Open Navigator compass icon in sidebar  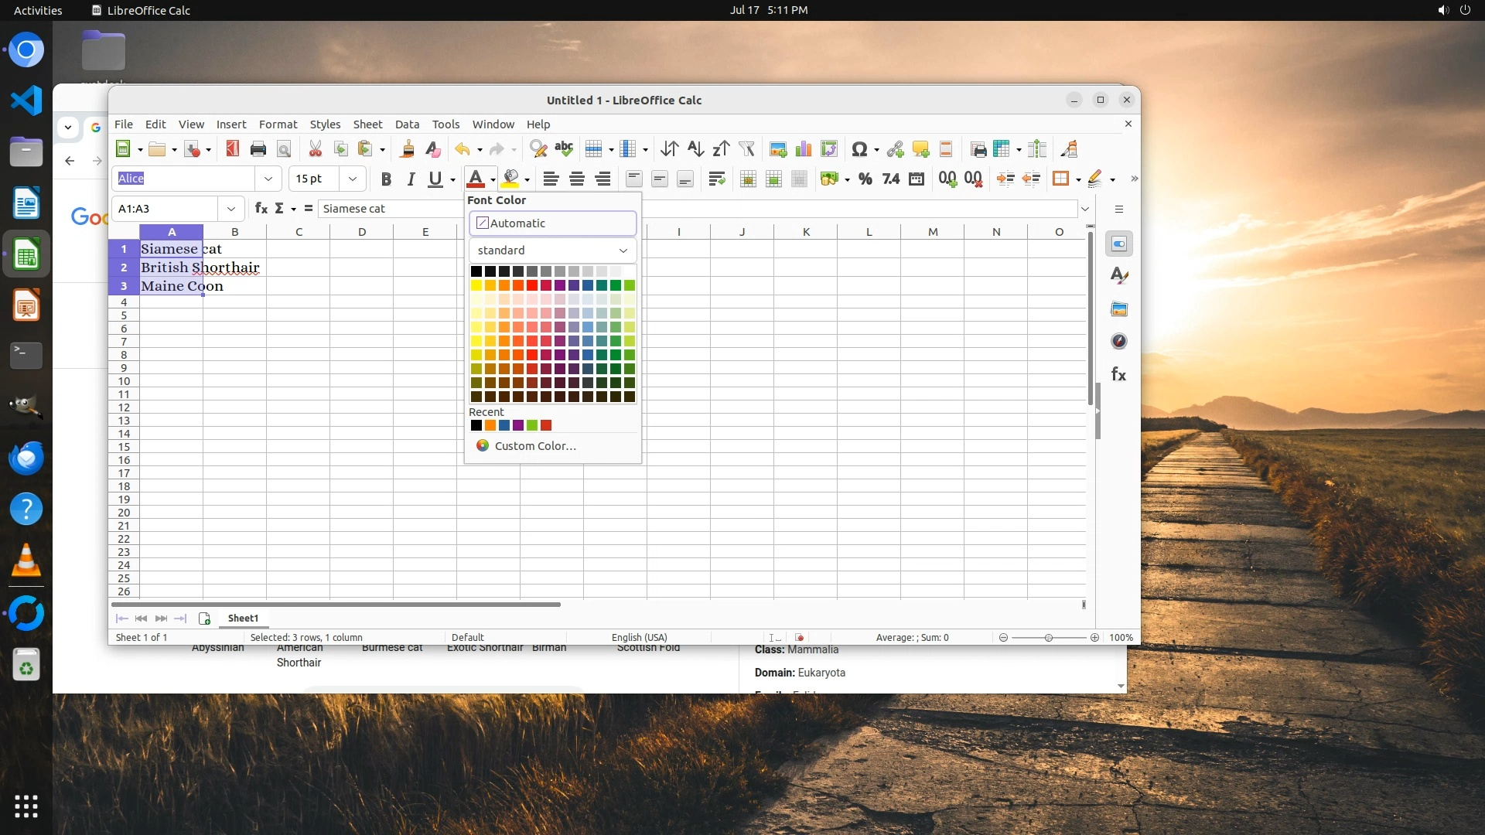tap(1118, 342)
